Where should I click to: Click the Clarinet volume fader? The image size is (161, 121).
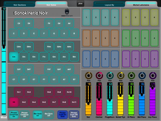99,101
